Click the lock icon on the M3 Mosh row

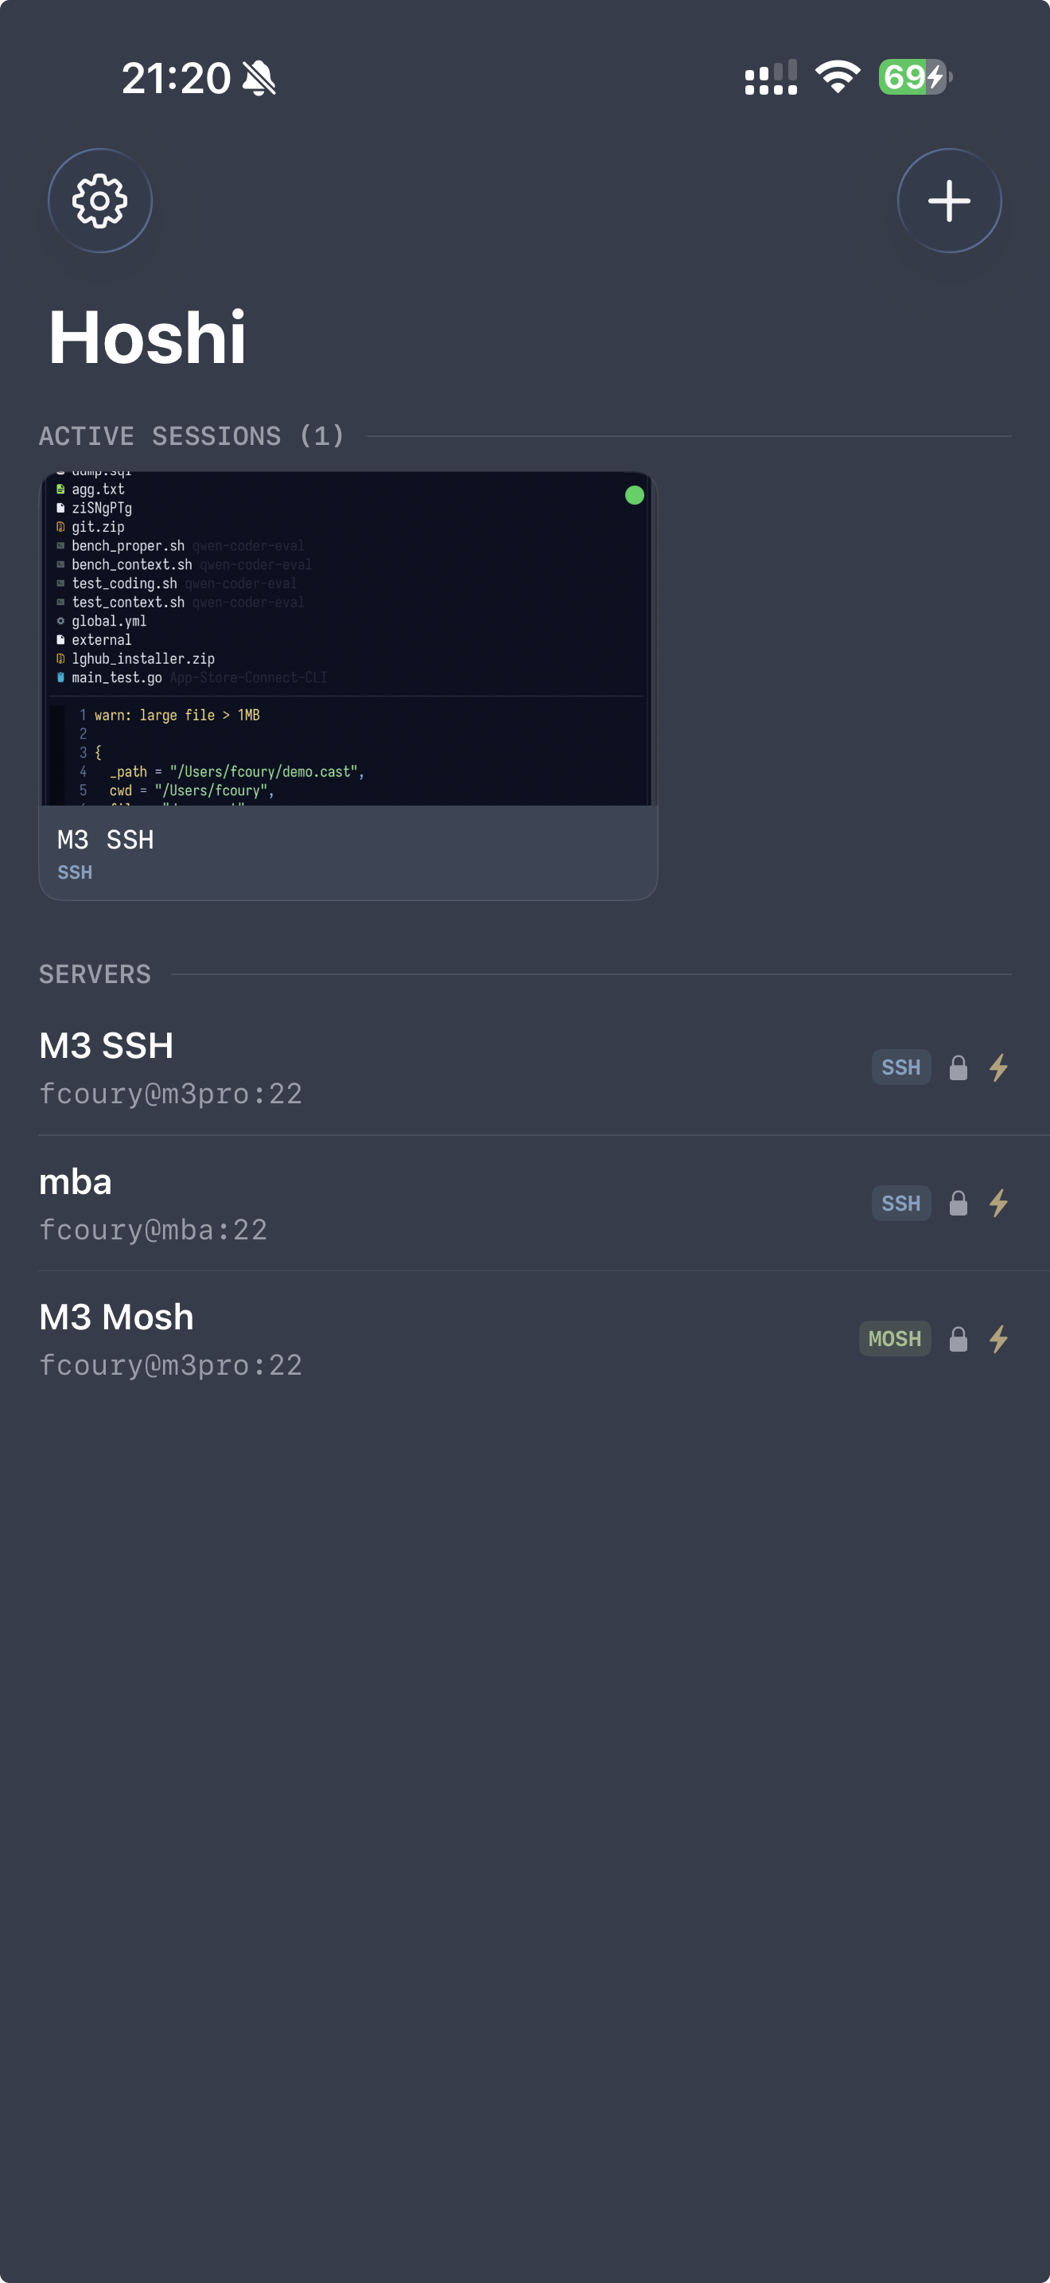pos(959,1339)
